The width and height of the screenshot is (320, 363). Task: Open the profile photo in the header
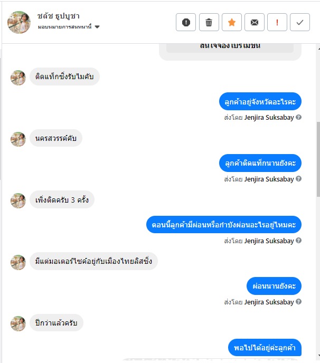click(x=19, y=22)
